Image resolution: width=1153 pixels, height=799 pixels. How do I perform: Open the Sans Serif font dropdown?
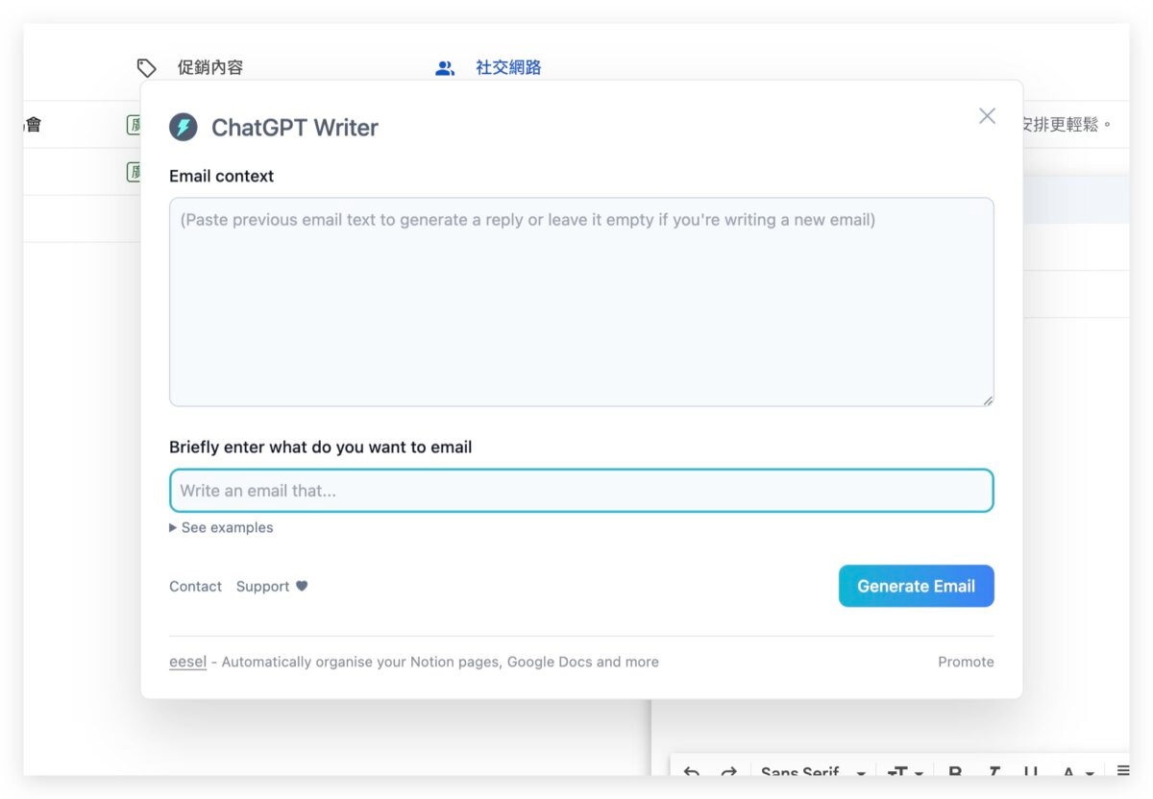coord(813,771)
